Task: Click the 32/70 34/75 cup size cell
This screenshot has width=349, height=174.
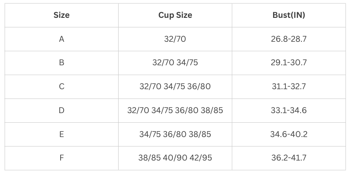Action: [x=175, y=63]
